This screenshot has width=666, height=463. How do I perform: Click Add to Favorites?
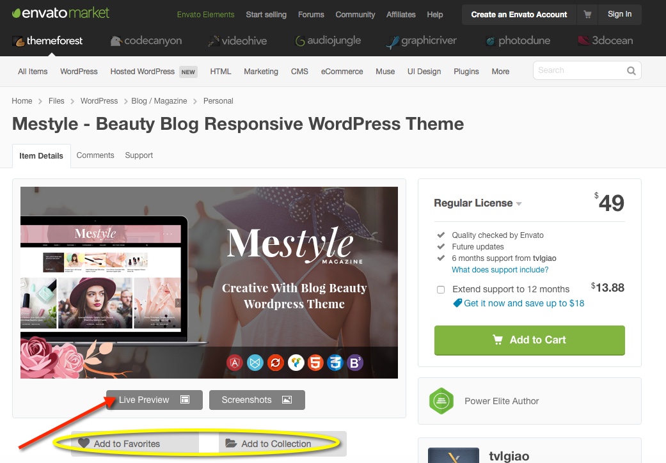[x=134, y=443]
